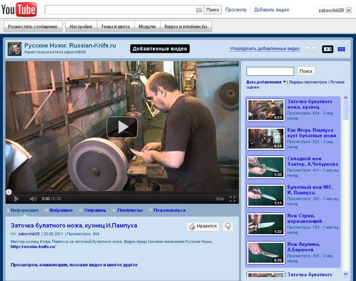Screen dimensions: 356x281
Task: Click the Разместить сообщение button
Action: (x=33, y=26)
